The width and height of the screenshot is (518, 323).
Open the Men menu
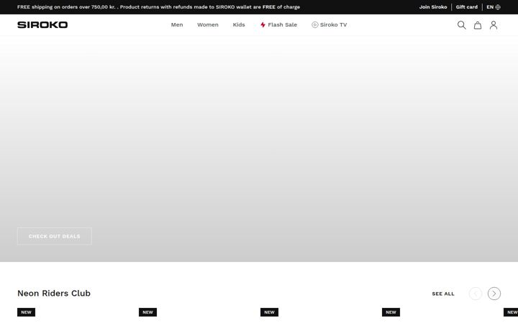pos(177,24)
